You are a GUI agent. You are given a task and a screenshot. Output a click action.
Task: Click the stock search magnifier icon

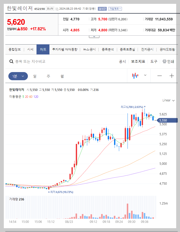click(x=12, y=61)
